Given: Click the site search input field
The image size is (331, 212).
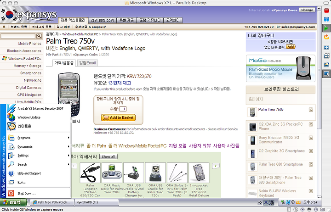Looking at the screenshot, I should pyautogui.click(x=18, y=36).
